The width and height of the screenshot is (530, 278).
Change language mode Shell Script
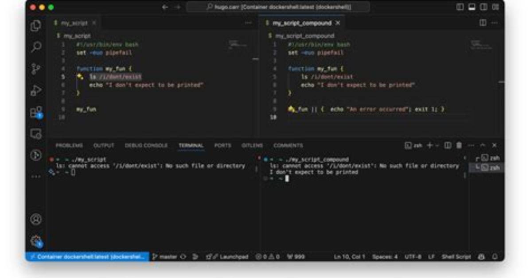coord(456,257)
